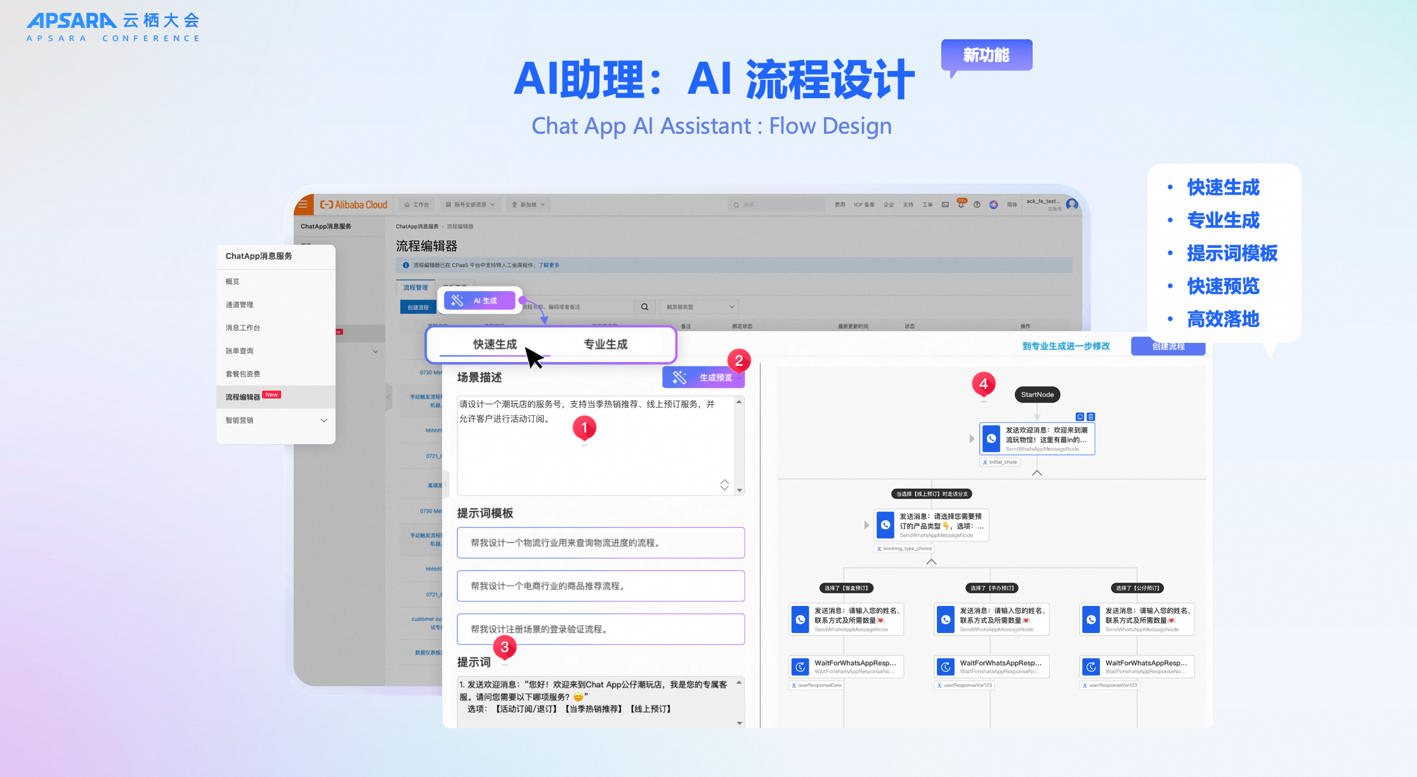Click the purple AI assistant icon in header

coord(993,205)
